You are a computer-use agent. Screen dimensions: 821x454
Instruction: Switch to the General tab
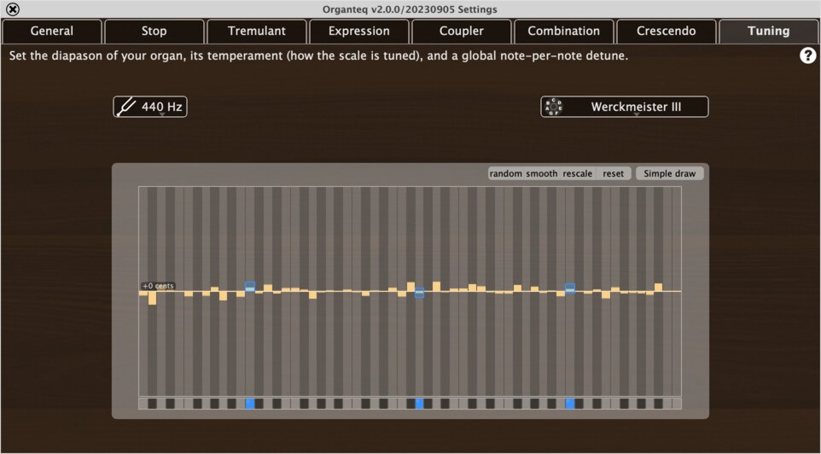[52, 32]
